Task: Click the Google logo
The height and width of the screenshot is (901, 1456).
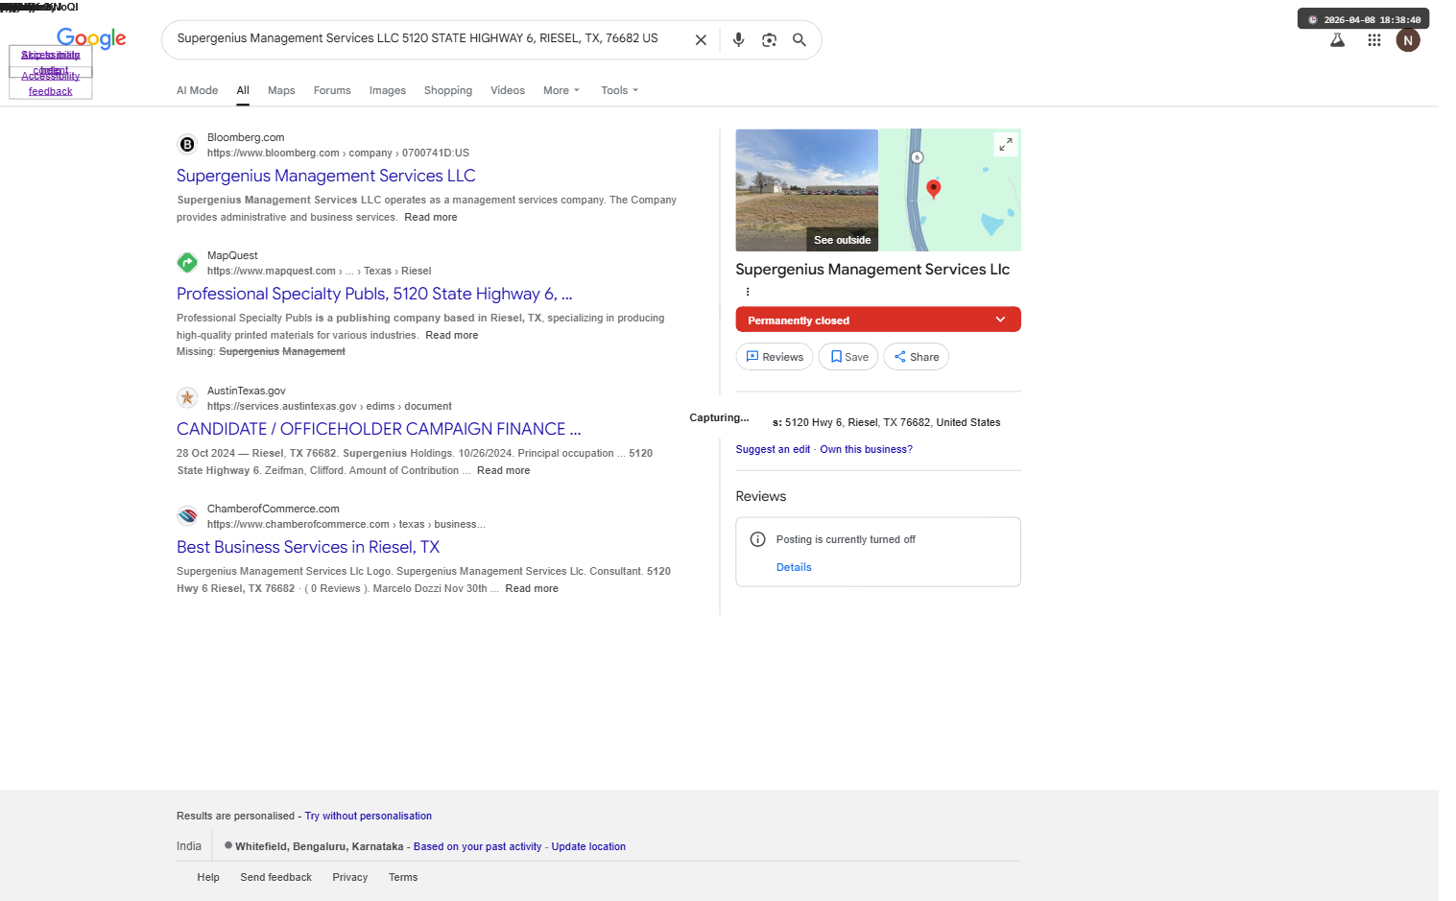Action: coord(91,38)
